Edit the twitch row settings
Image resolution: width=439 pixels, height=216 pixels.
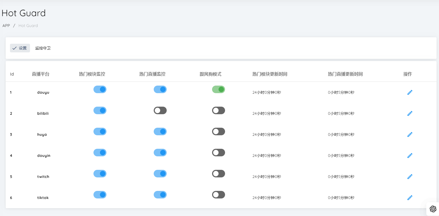click(x=410, y=177)
